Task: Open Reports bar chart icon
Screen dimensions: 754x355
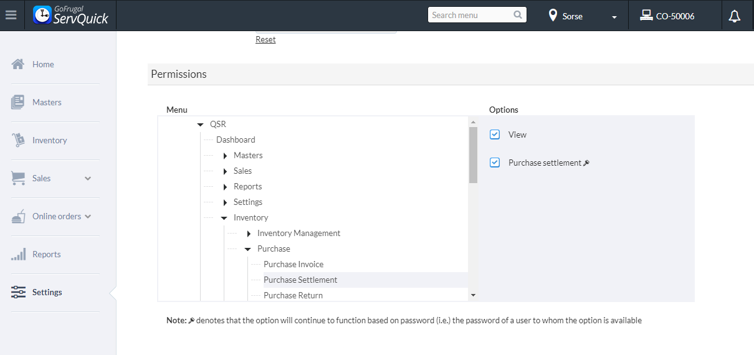Action: [18, 254]
